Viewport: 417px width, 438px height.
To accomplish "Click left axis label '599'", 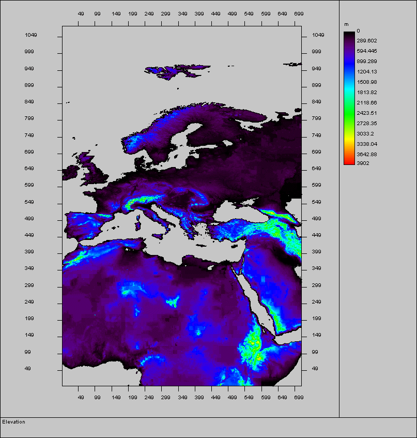I will point(29,185).
